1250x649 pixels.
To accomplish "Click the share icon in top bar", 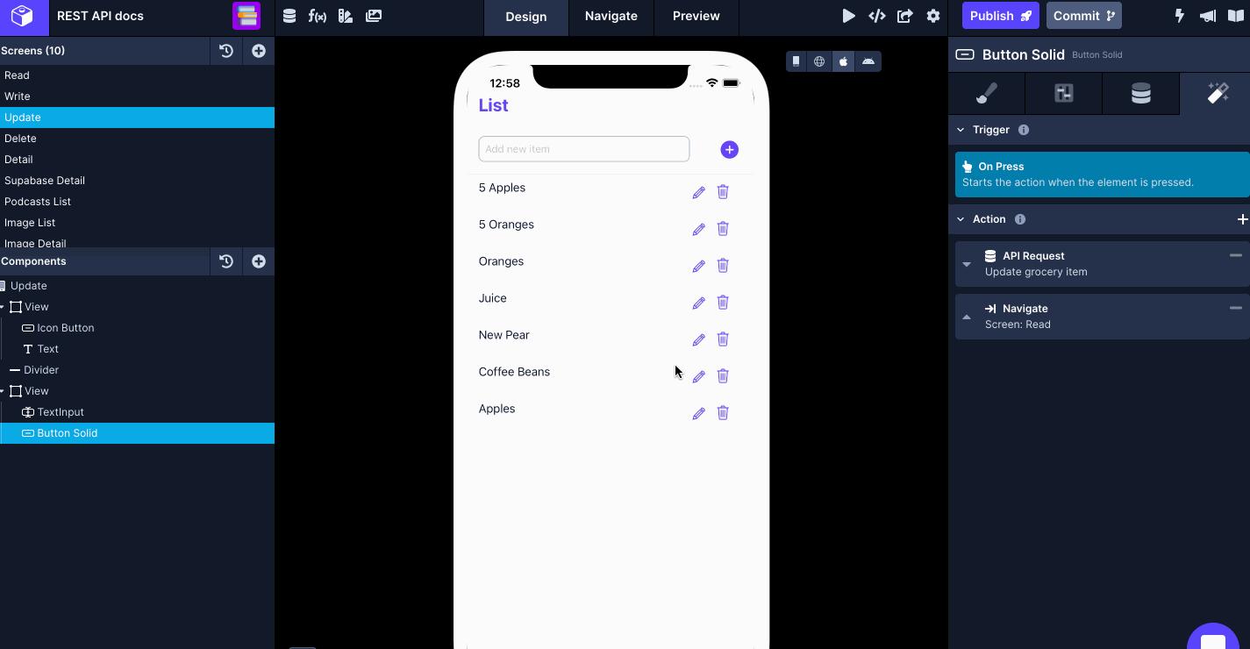I will 905,16.
